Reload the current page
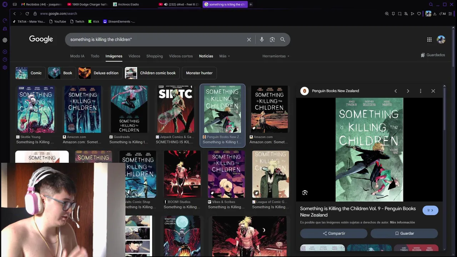The image size is (457, 257). [27, 14]
